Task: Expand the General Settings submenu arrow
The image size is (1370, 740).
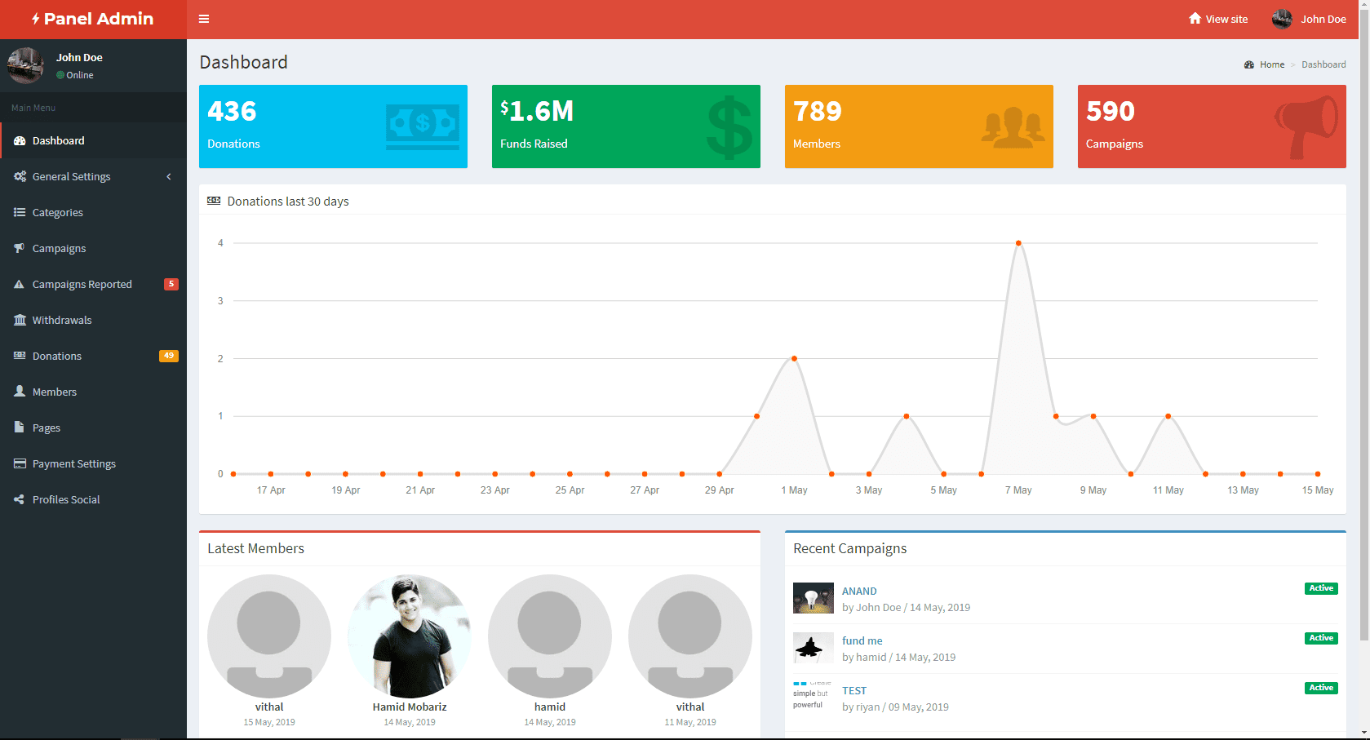Action: coord(169,176)
